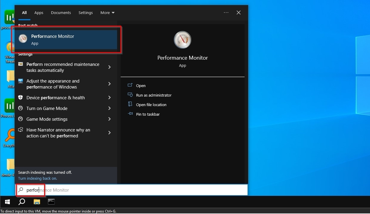Click the shield icon for Device performance
This screenshot has width=370, height=214.
pos(21,97)
